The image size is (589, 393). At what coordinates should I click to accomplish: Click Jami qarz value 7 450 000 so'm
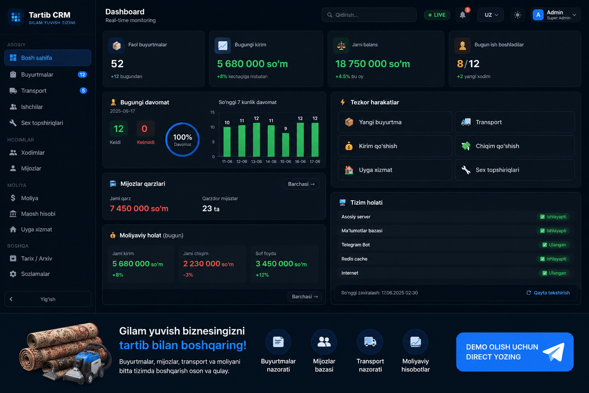[139, 209]
